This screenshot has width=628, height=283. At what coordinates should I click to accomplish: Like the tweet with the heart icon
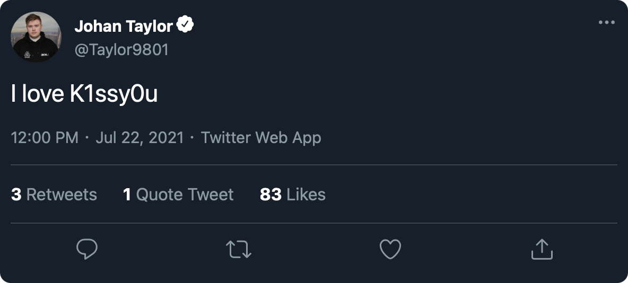click(390, 249)
